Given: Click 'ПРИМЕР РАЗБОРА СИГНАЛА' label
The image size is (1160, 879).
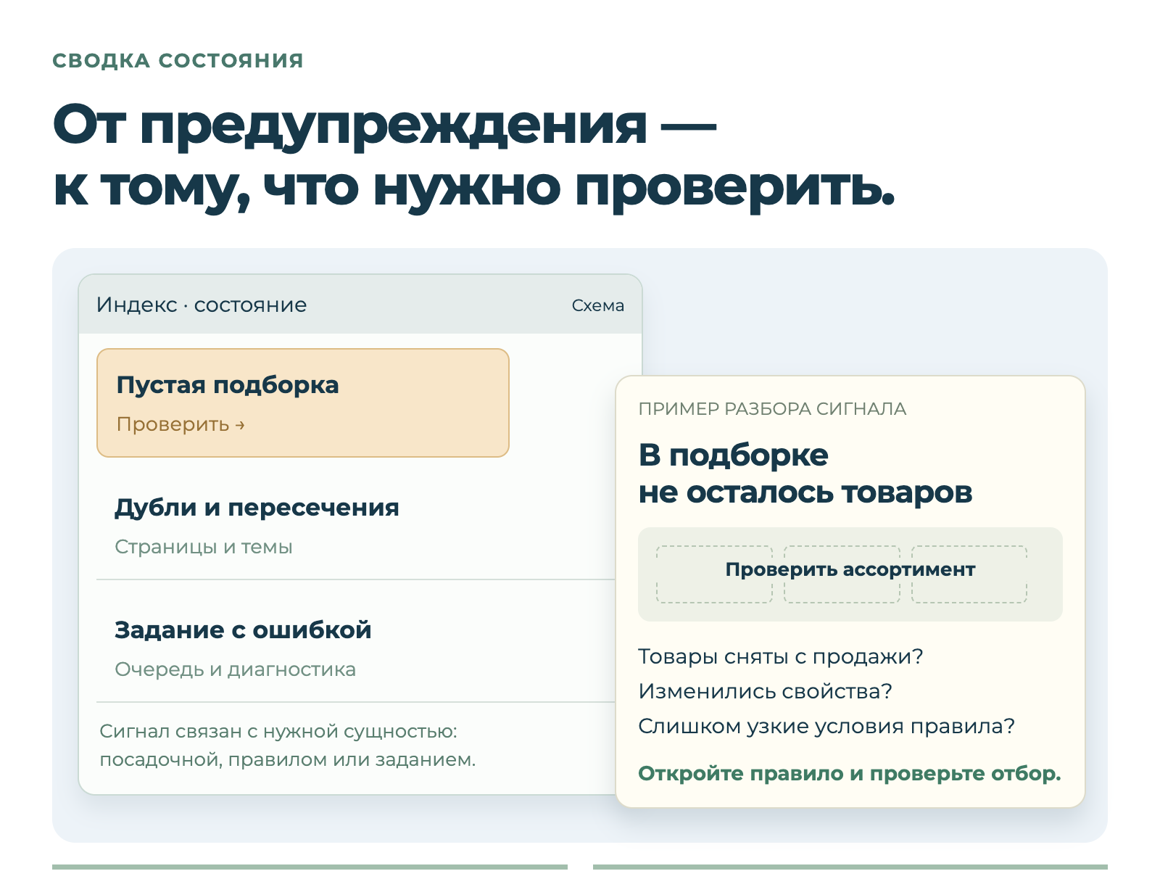Looking at the screenshot, I should click(772, 409).
